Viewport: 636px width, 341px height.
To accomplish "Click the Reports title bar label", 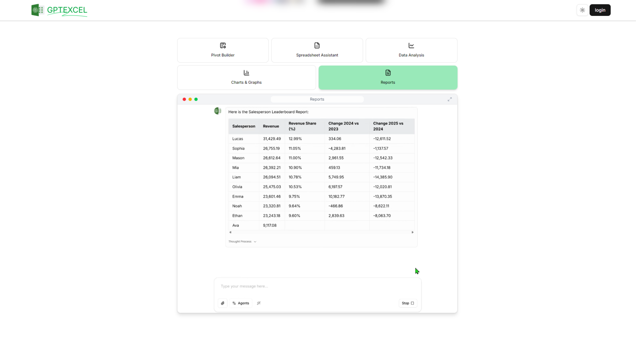I will (317, 99).
